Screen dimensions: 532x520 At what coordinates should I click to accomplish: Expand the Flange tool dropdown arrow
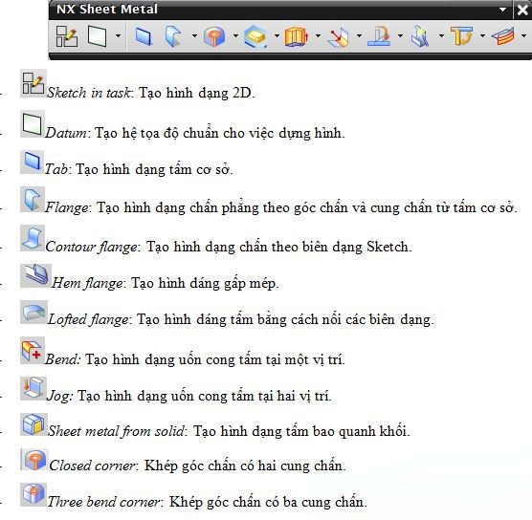coord(194,35)
